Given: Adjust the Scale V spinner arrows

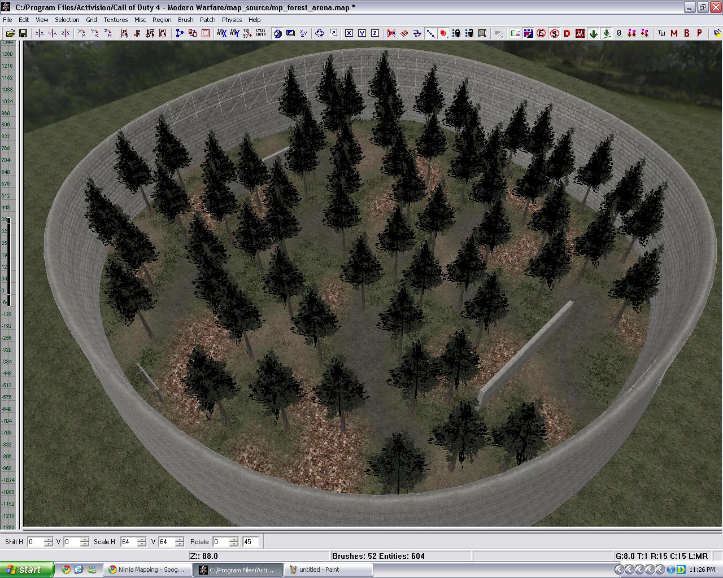Looking at the screenshot, I should (179, 542).
